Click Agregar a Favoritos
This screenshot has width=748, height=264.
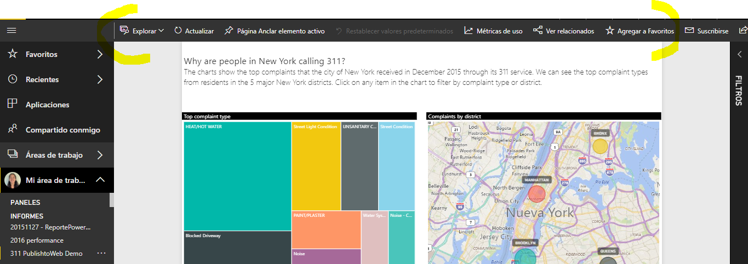coord(646,31)
